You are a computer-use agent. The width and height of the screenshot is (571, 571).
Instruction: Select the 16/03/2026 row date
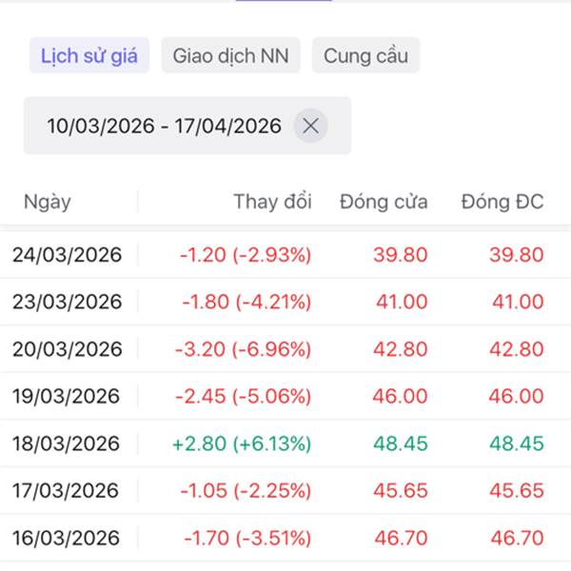click(x=68, y=539)
